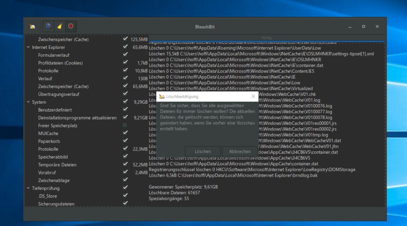
Task: Select the Tiefenprüfung tree label
Action: pos(46,188)
